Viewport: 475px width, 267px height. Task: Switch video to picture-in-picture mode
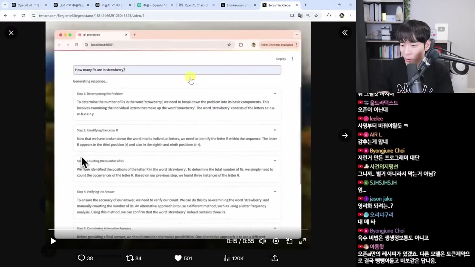[x=289, y=241]
